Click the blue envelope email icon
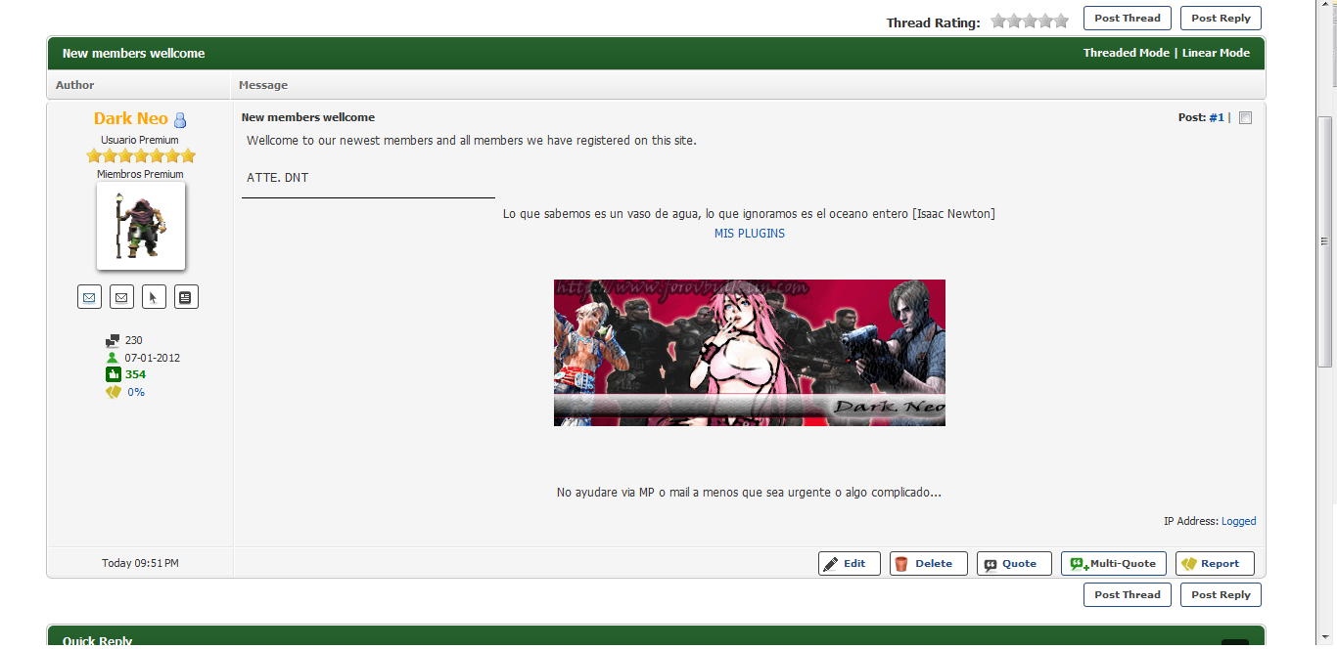 tap(89, 297)
